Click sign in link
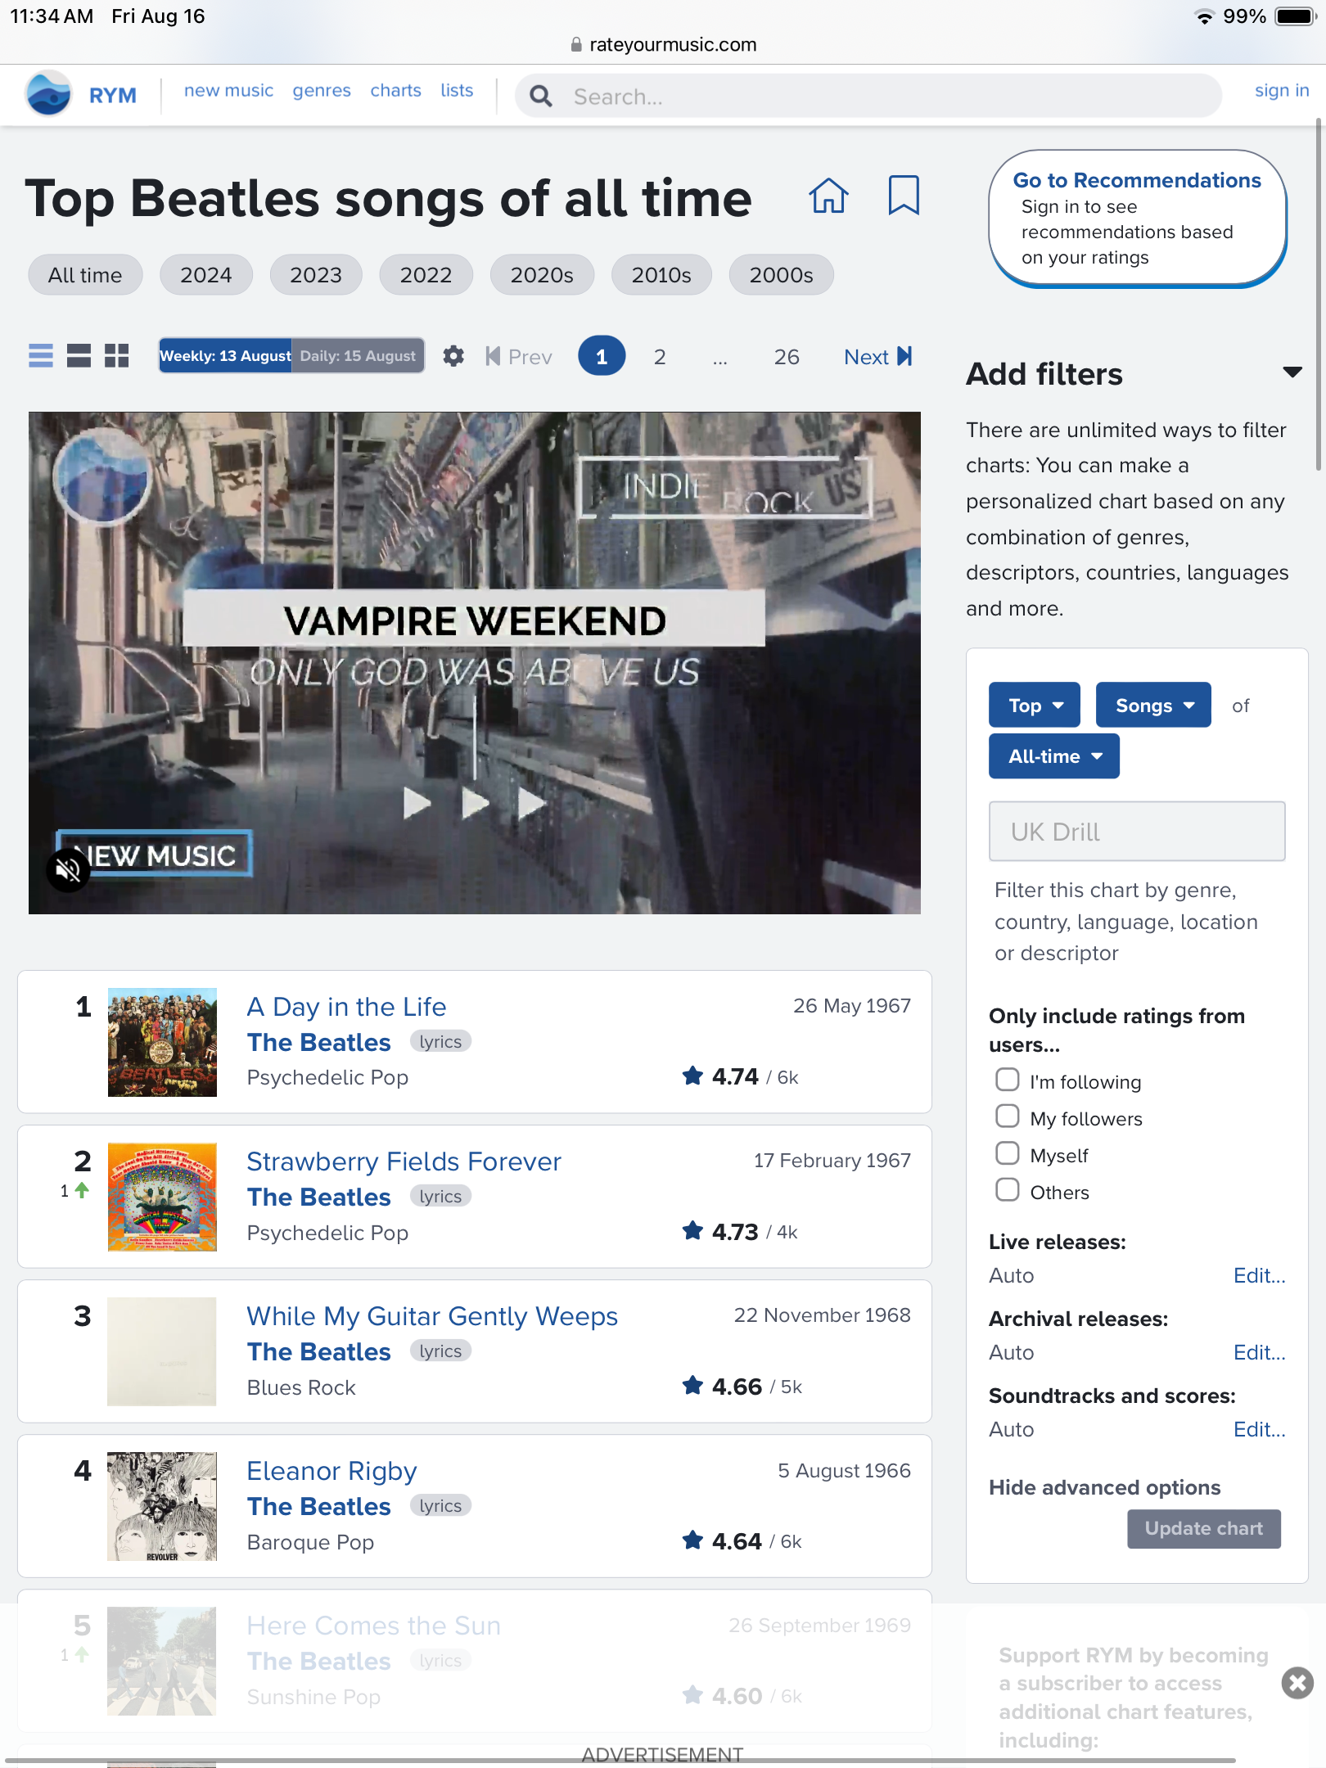 (x=1282, y=90)
